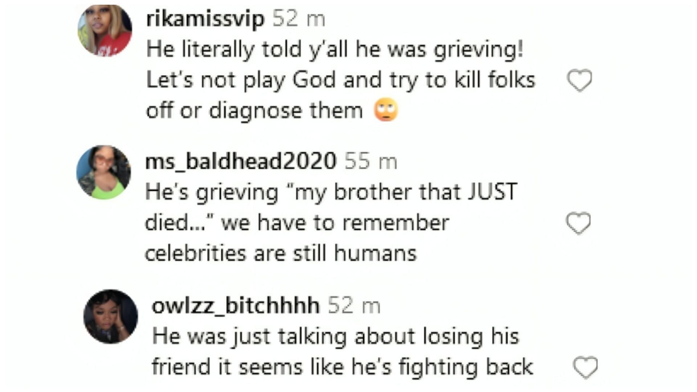Viewport: 697px width, 392px height.
Task: Like rikamissvip's comment with heart icon
Action: (579, 80)
